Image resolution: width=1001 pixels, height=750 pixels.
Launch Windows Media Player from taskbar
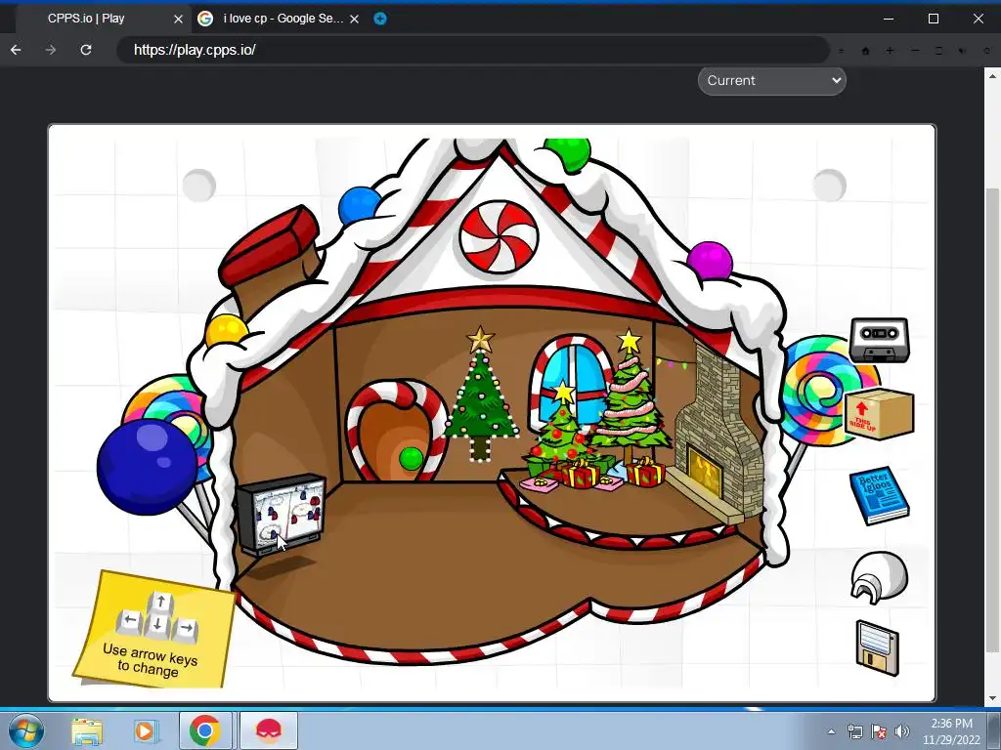click(145, 730)
